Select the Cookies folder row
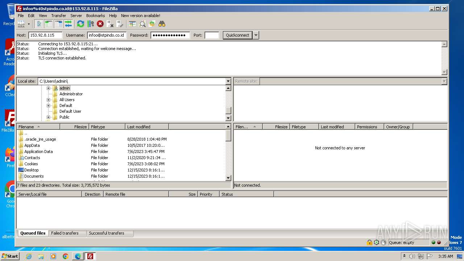 point(121,164)
